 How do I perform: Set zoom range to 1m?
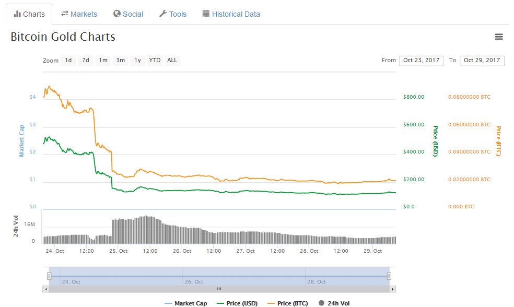click(x=103, y=60)
